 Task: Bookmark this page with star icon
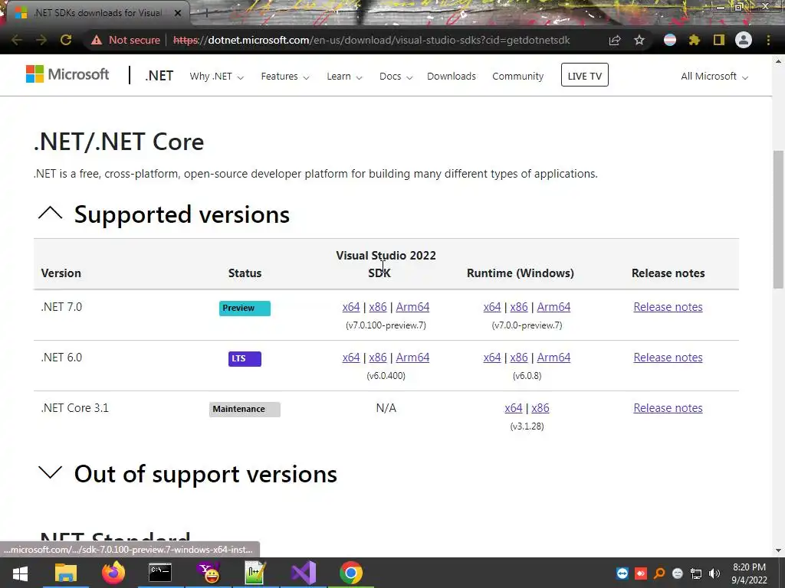click(x=639, y=40)
